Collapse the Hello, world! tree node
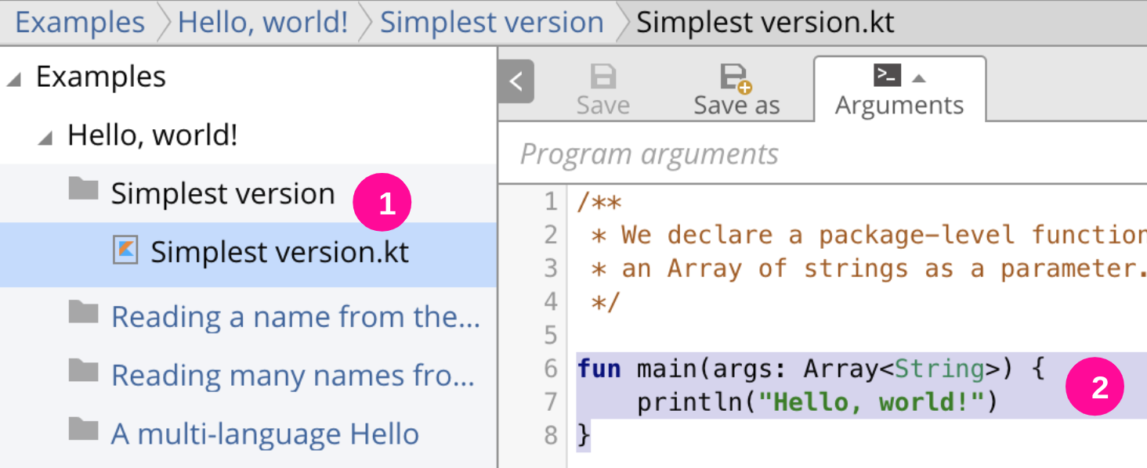 coord(45,139)
